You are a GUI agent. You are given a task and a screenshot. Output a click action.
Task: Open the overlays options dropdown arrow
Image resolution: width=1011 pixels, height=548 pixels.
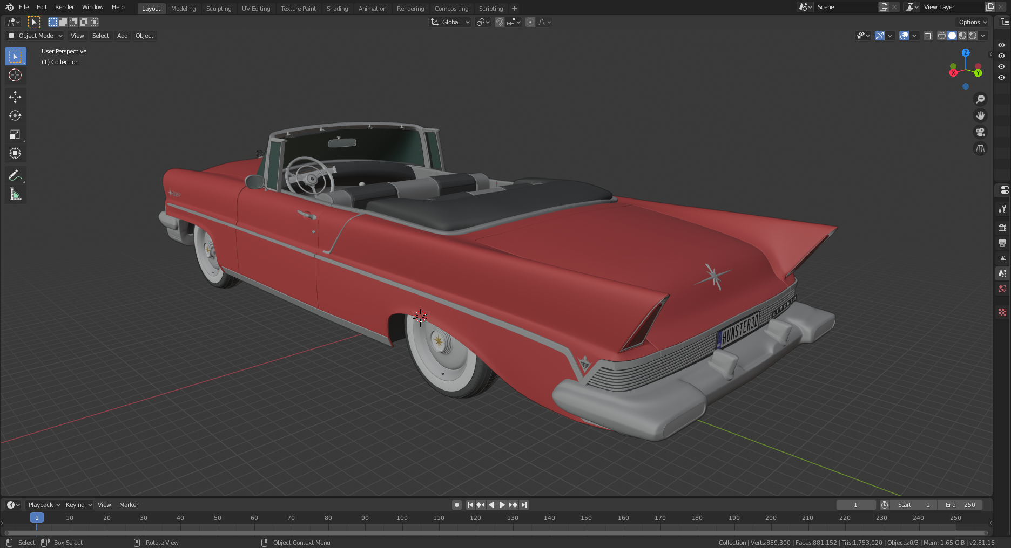click(x=914, y=36)
